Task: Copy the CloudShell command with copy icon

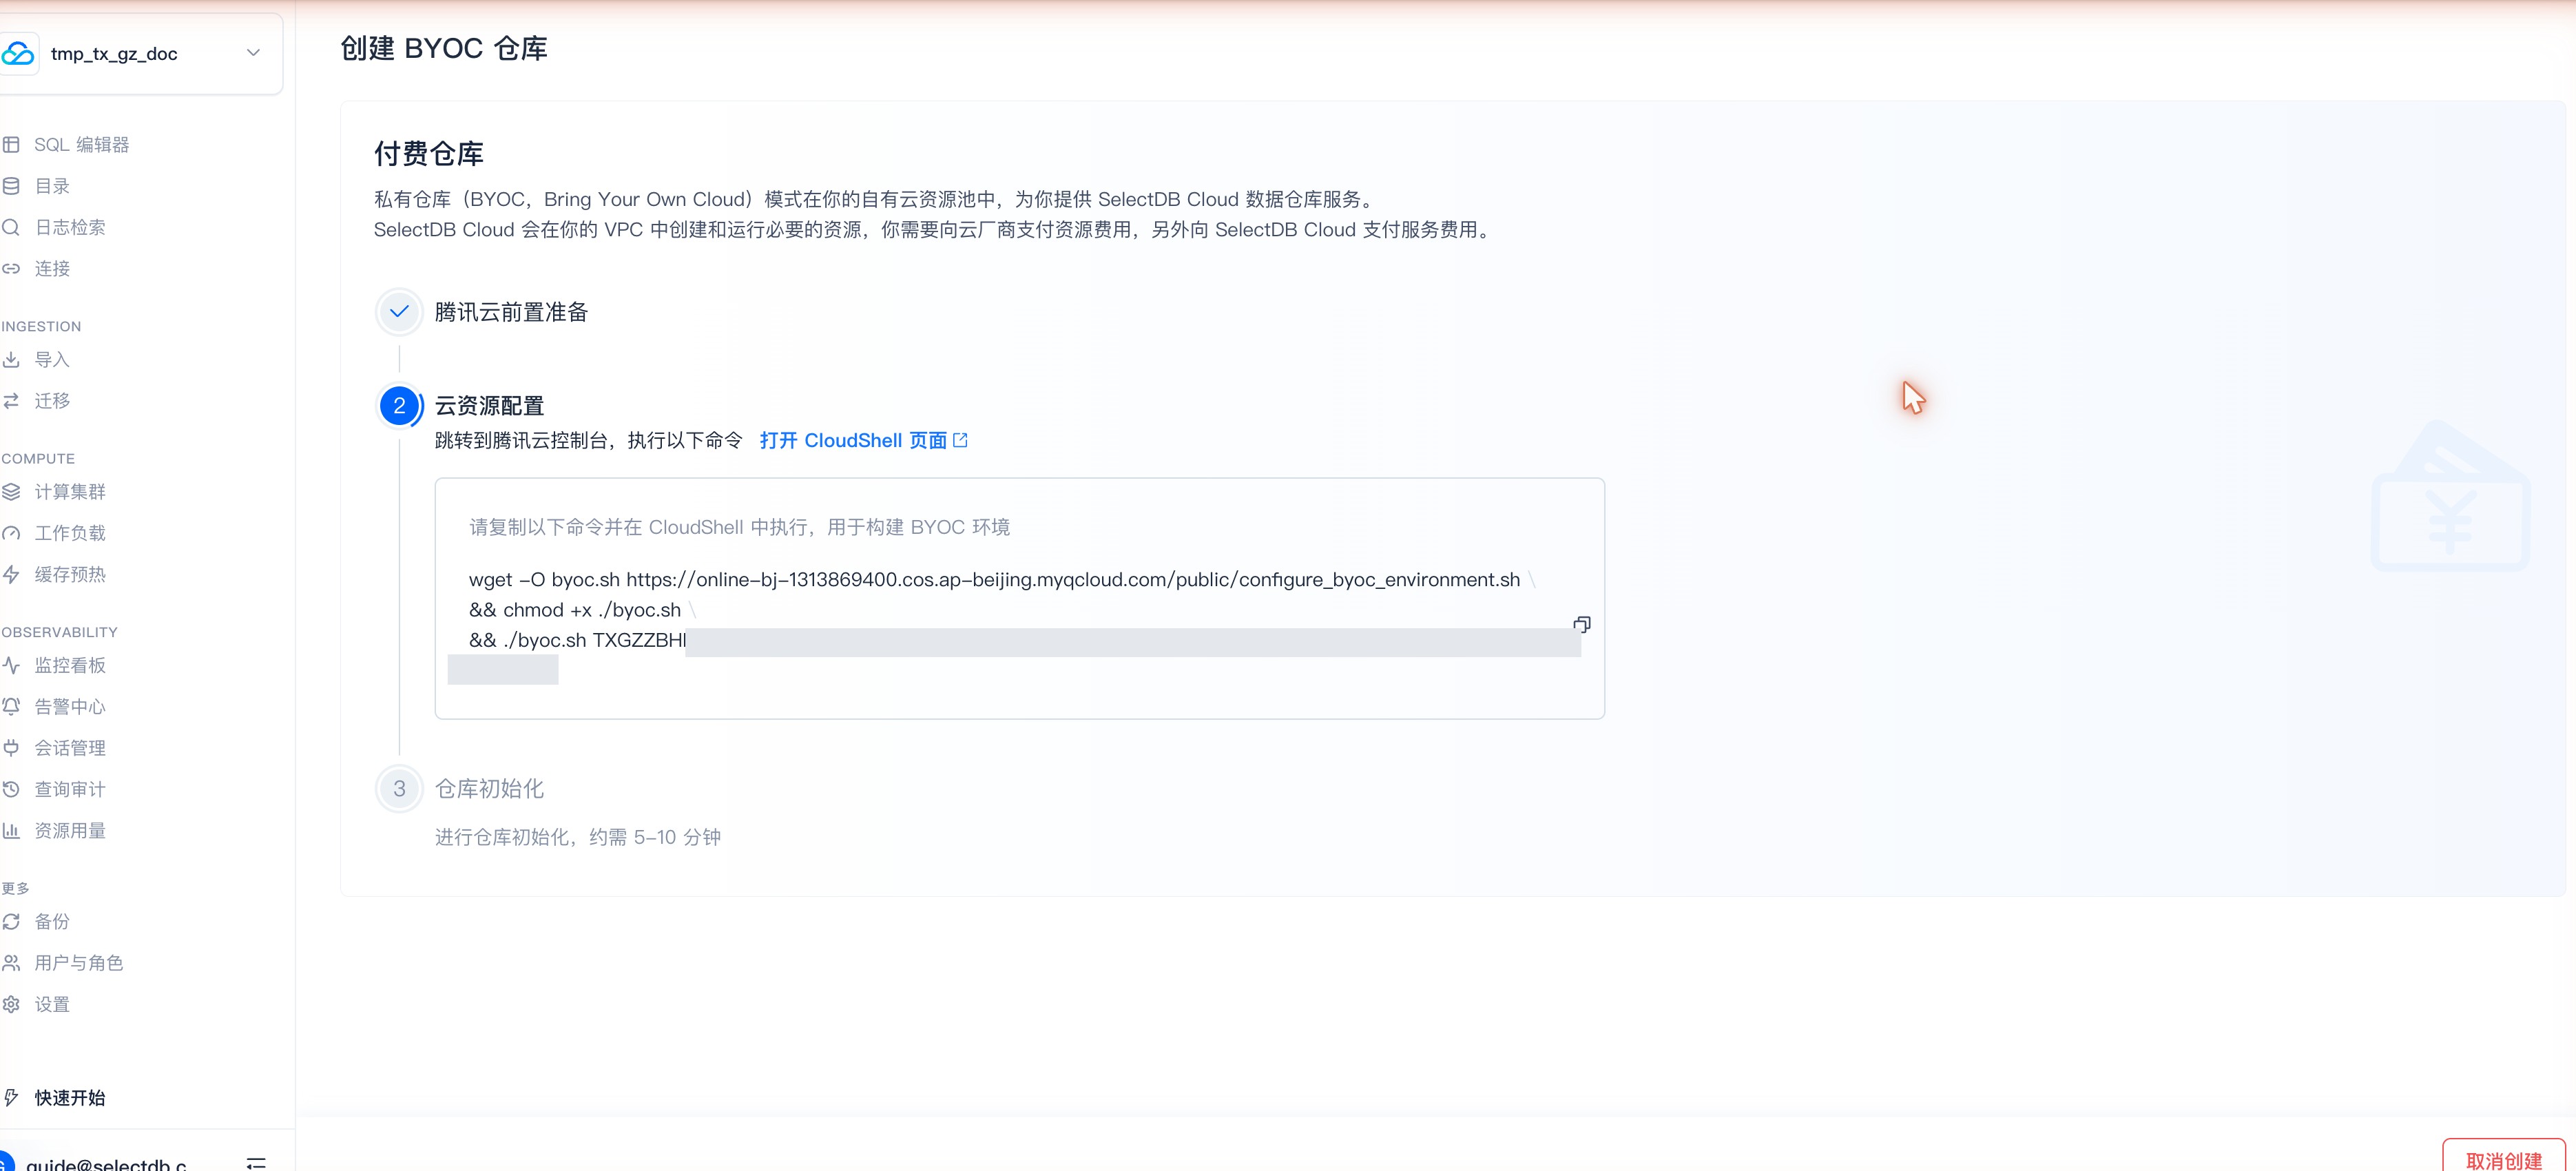Action: point(1581,624)
